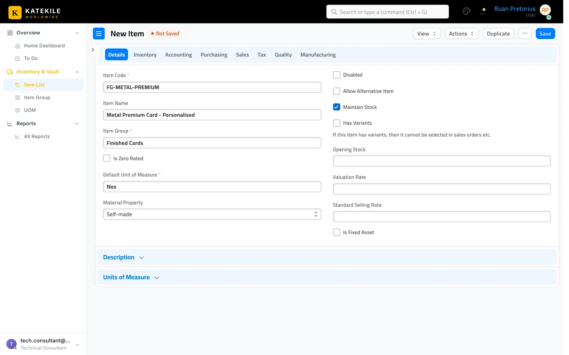Screen dimensions: 569x355
Task: Open the theme palette icon in top bar
Action: (x=466, y=12)
